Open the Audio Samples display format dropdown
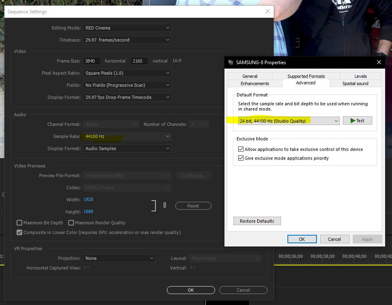This screenshot has width=392, height=305. 127,148
